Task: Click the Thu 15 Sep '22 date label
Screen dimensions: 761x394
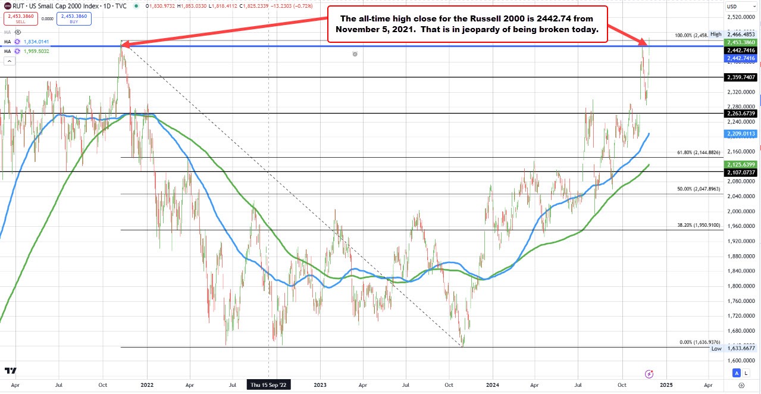Action: point(269,386)
